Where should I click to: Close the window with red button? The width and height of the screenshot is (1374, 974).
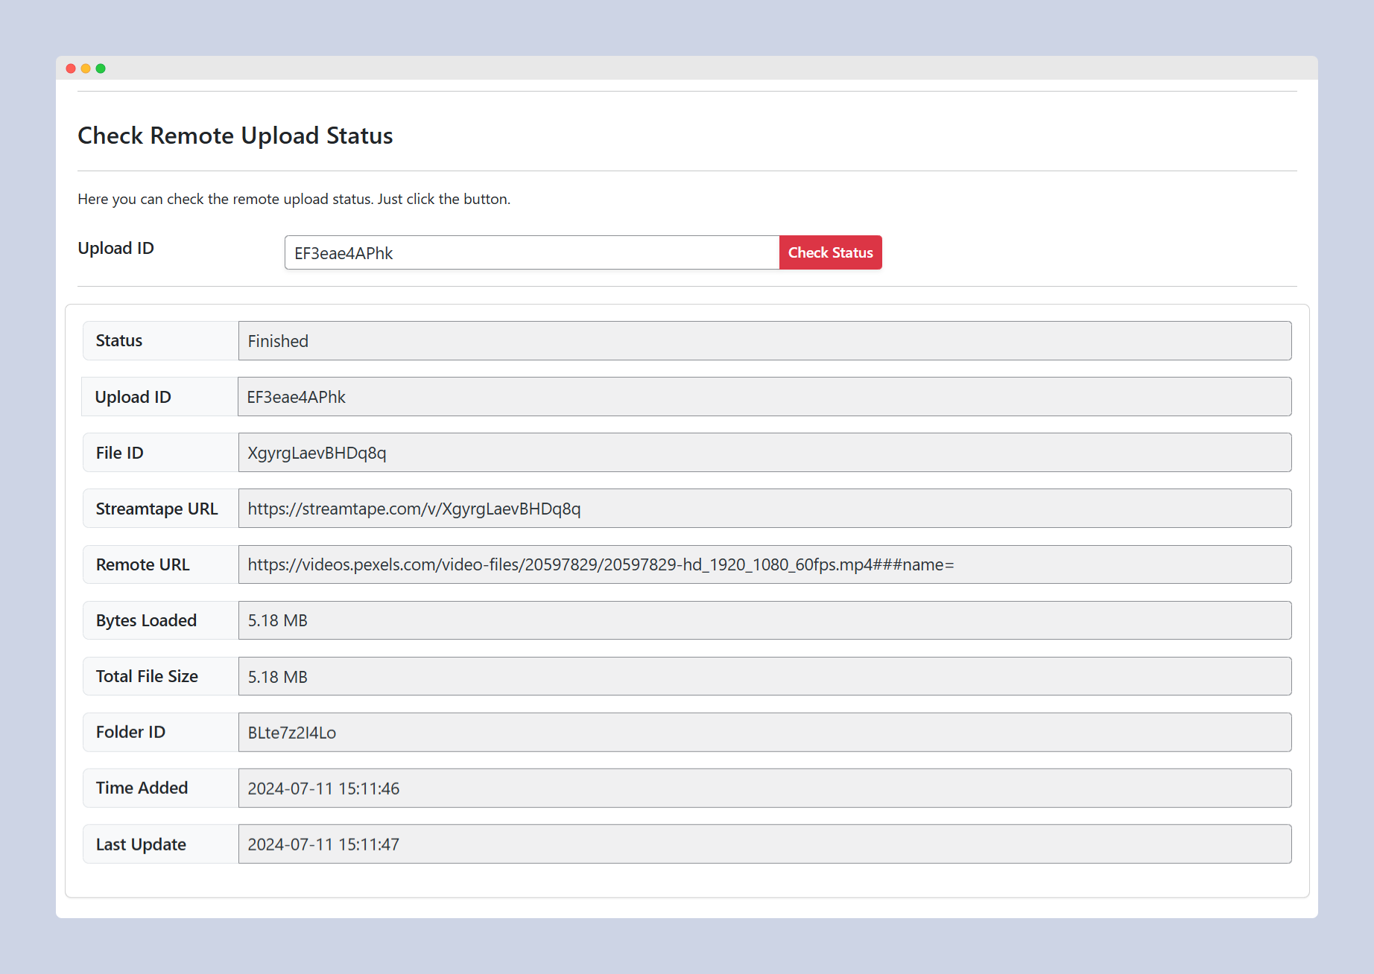(71, 69)
